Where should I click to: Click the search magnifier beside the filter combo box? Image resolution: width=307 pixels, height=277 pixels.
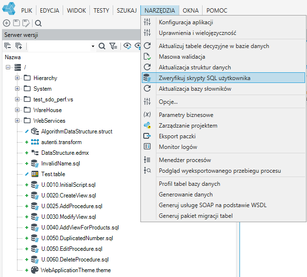(x=102, y=46)
